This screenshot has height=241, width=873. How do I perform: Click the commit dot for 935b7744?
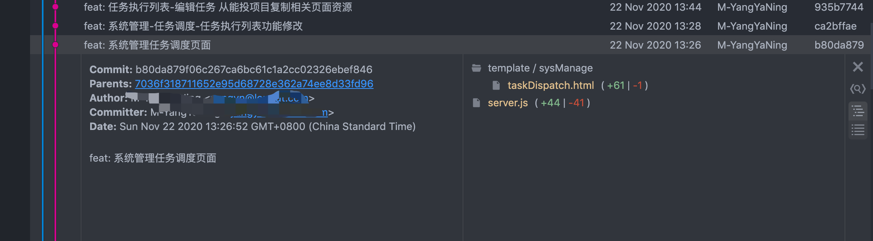click(55, 7)
